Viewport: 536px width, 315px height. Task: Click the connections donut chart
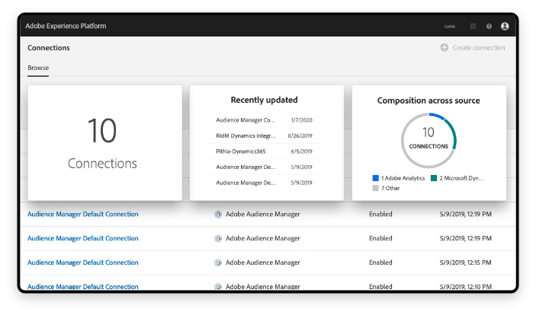click(428, 140)
